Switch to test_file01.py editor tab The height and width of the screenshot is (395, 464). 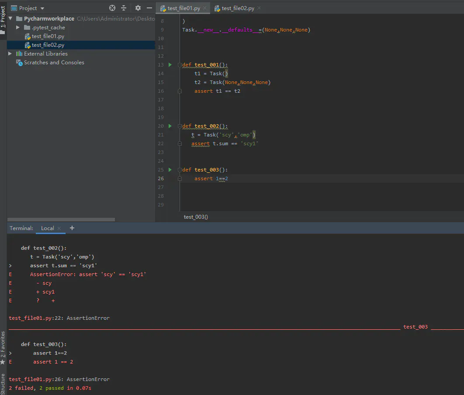click(184, 8)
